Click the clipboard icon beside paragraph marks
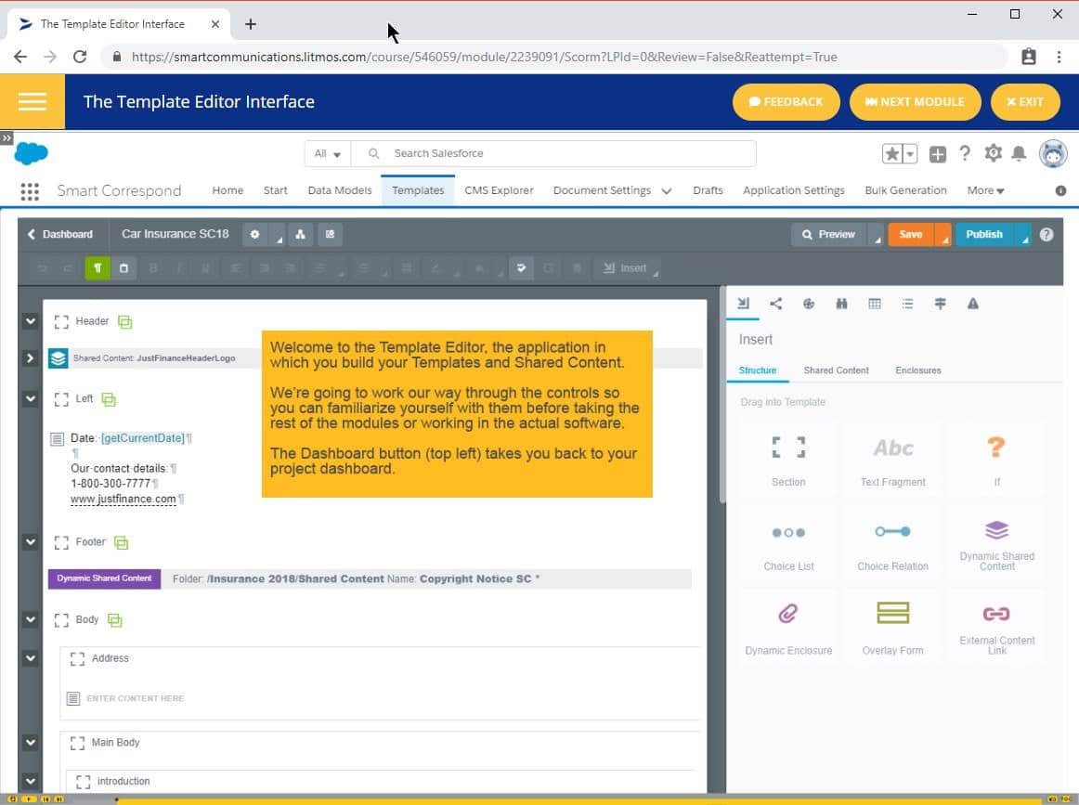The height and width of the screenshot is (805, 1079). (x=123, y=268)
